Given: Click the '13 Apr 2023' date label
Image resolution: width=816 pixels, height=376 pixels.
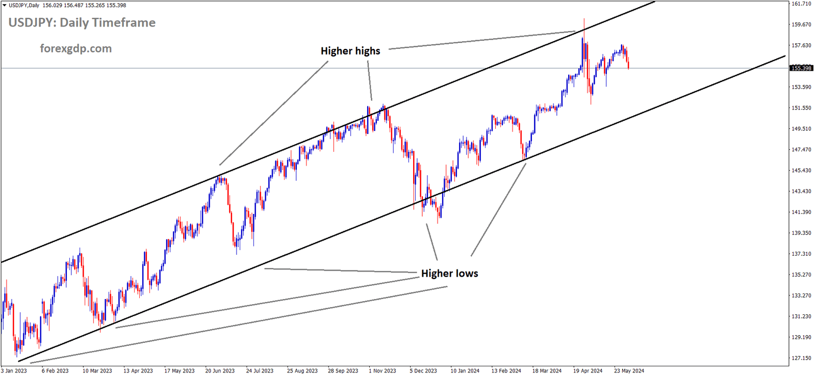Looking at the screenshot, I should pyautogui.click(x=138, y=371).
